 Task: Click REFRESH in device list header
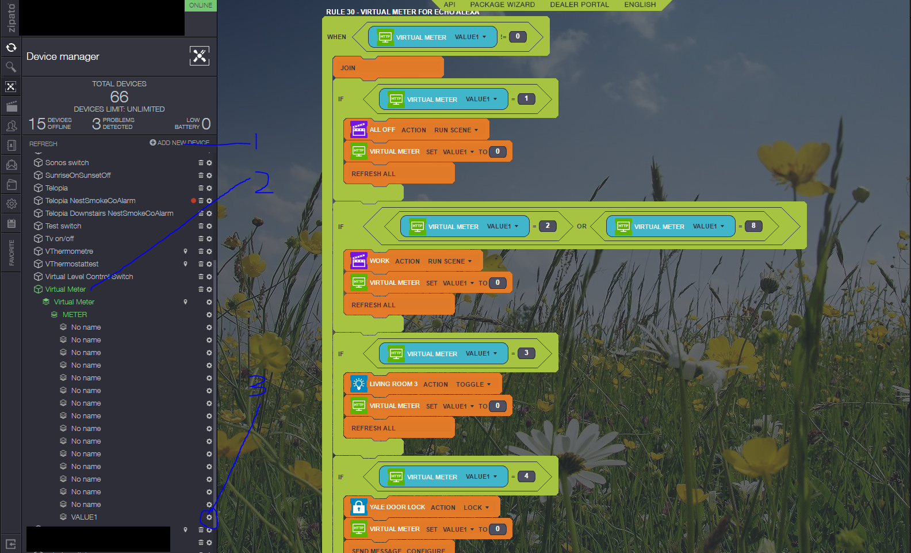[43, 144]
